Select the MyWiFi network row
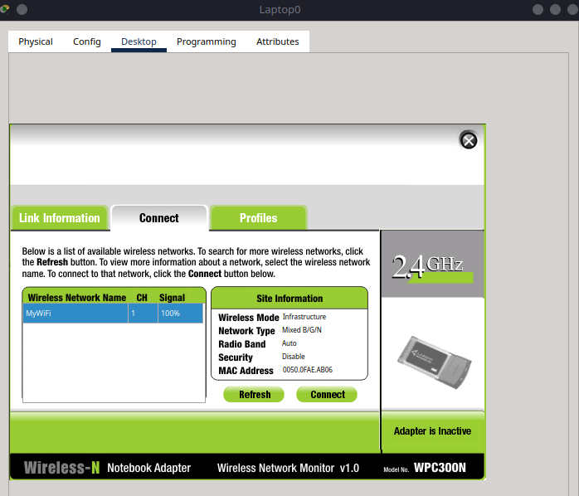 click(113, 314)
